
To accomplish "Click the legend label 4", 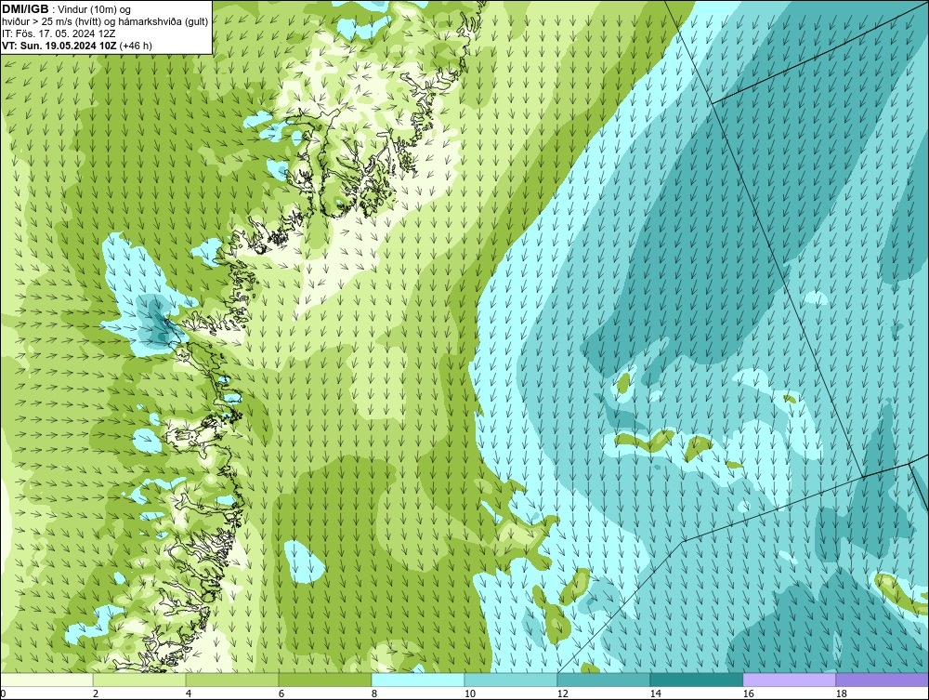I will pos(189,693).
